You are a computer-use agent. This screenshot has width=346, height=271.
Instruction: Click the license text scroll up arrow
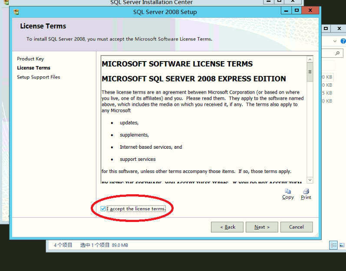click(310, 59)
